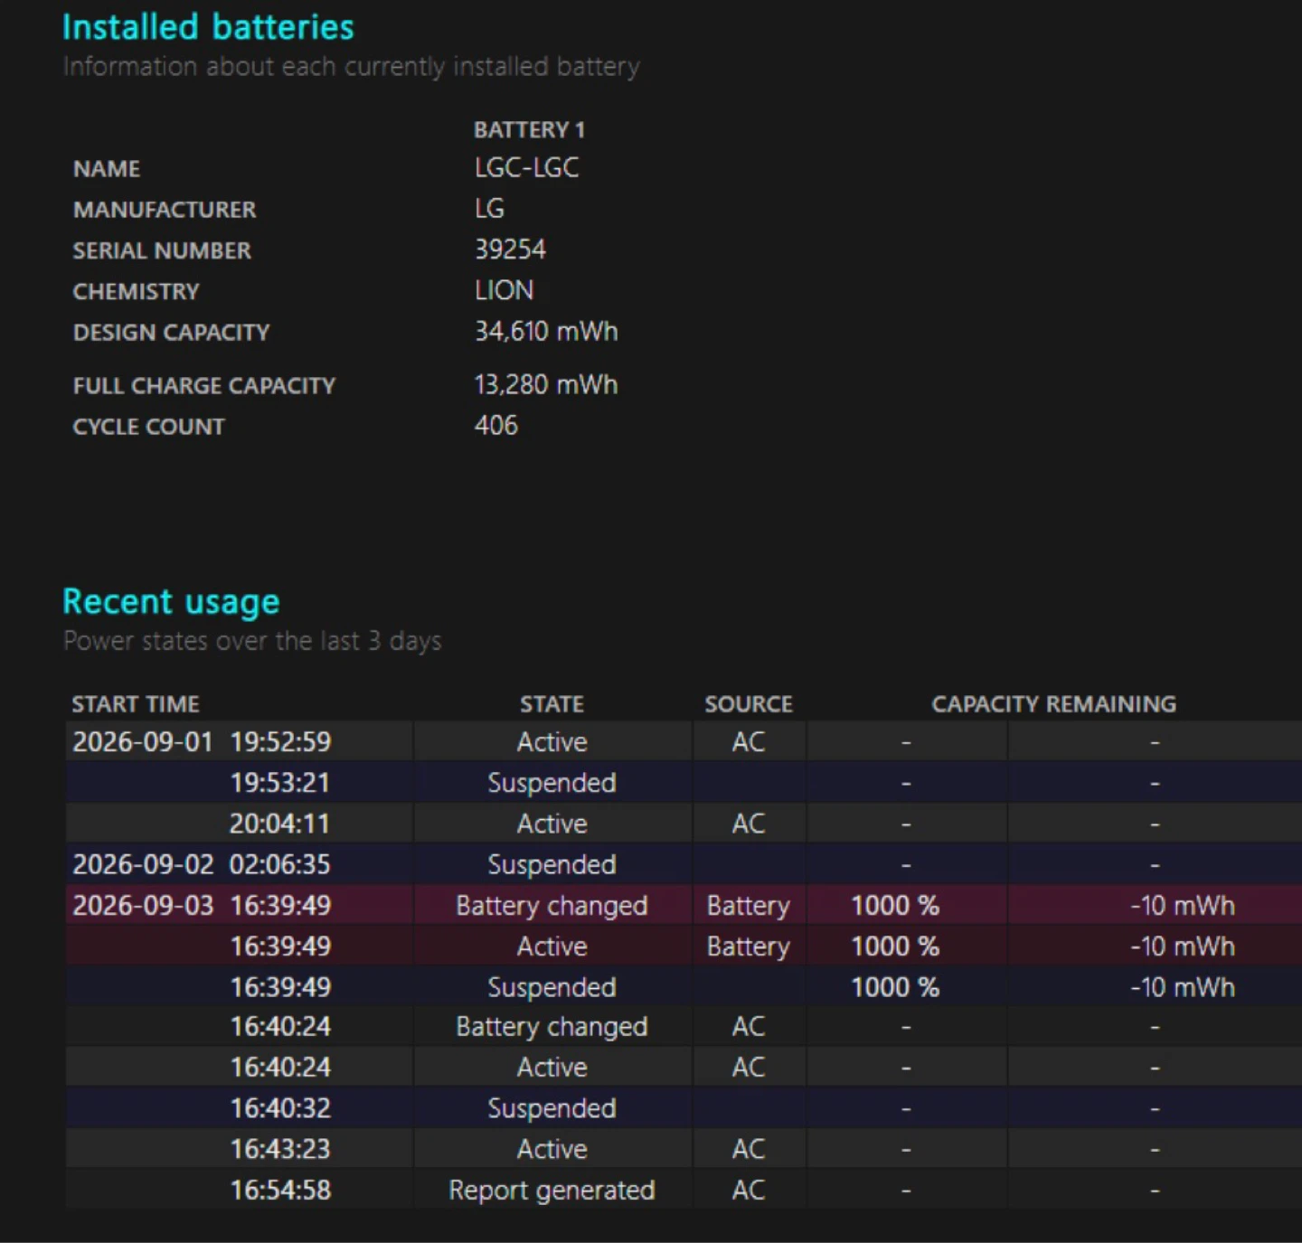1302x1243 pixels.
Task: Click the SOURCE column header
Action: click(x=749, y=703)
